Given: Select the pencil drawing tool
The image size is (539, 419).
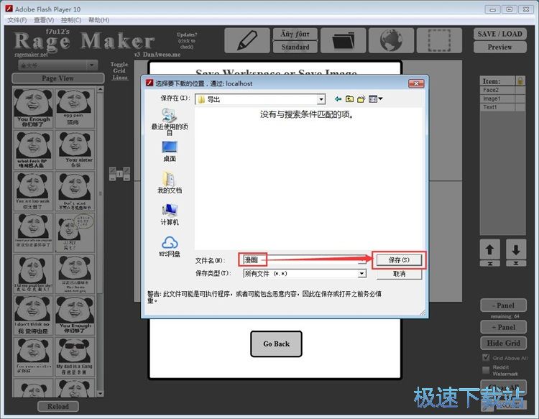Looking at the screenshot, I should tap(247, 40).
